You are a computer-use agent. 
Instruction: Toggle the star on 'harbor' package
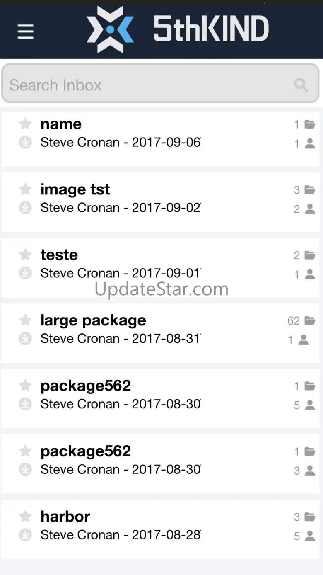pyautogui.click(x=25, y=516)
